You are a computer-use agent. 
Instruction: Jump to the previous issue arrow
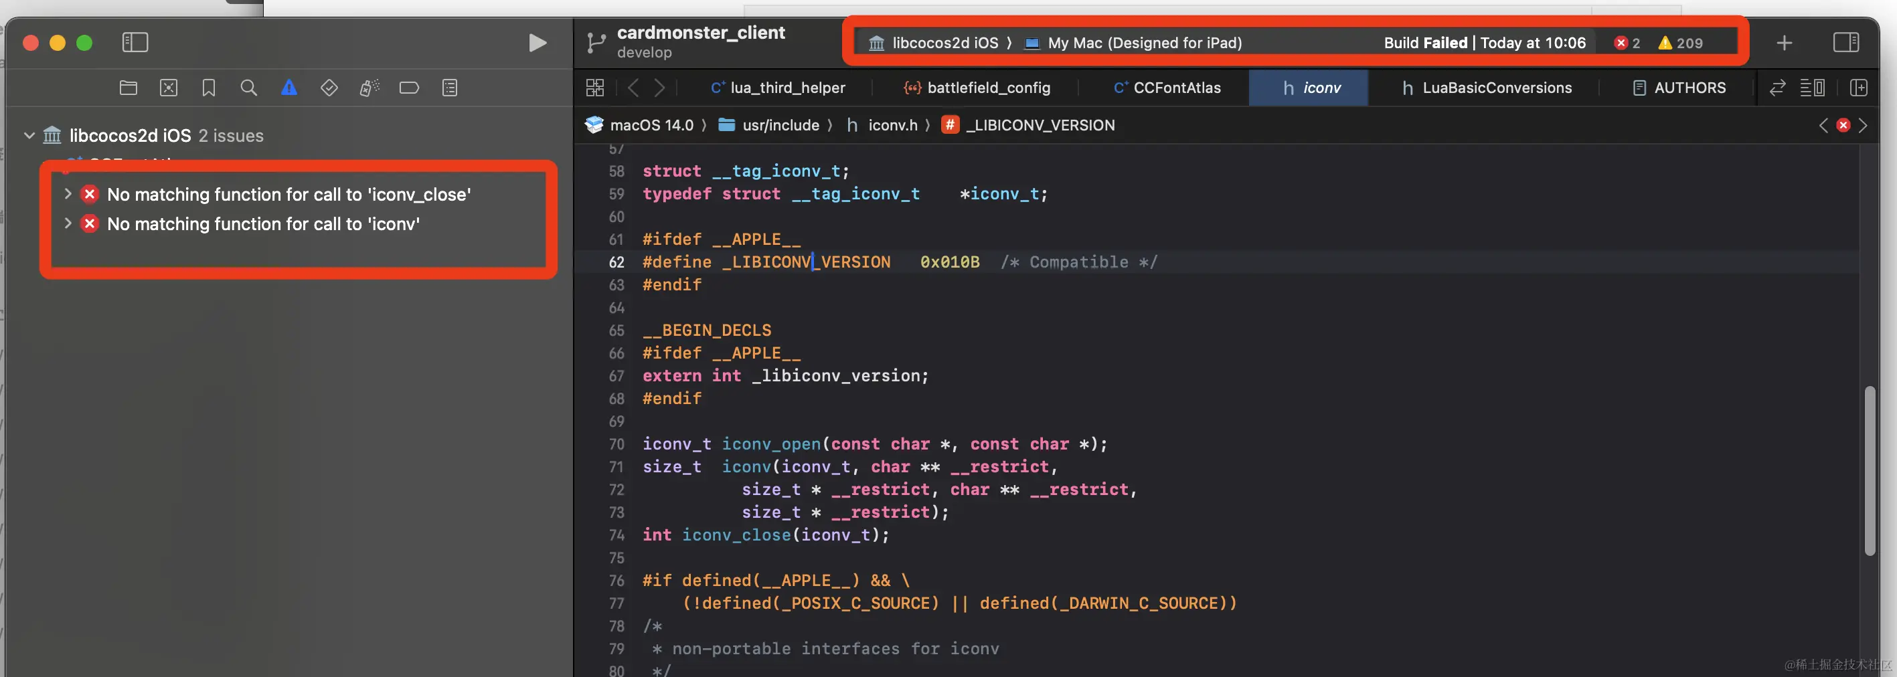click(x=1823, y=125)
